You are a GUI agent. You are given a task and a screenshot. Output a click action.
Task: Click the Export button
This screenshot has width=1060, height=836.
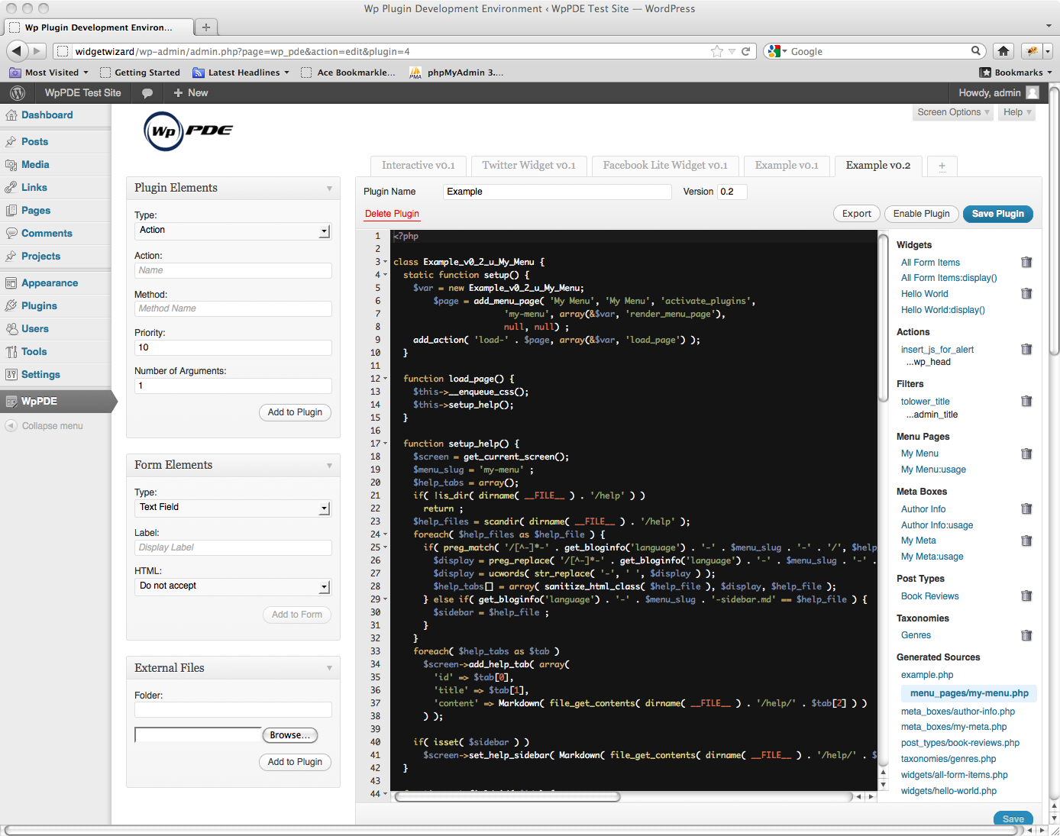coord(857,214)
